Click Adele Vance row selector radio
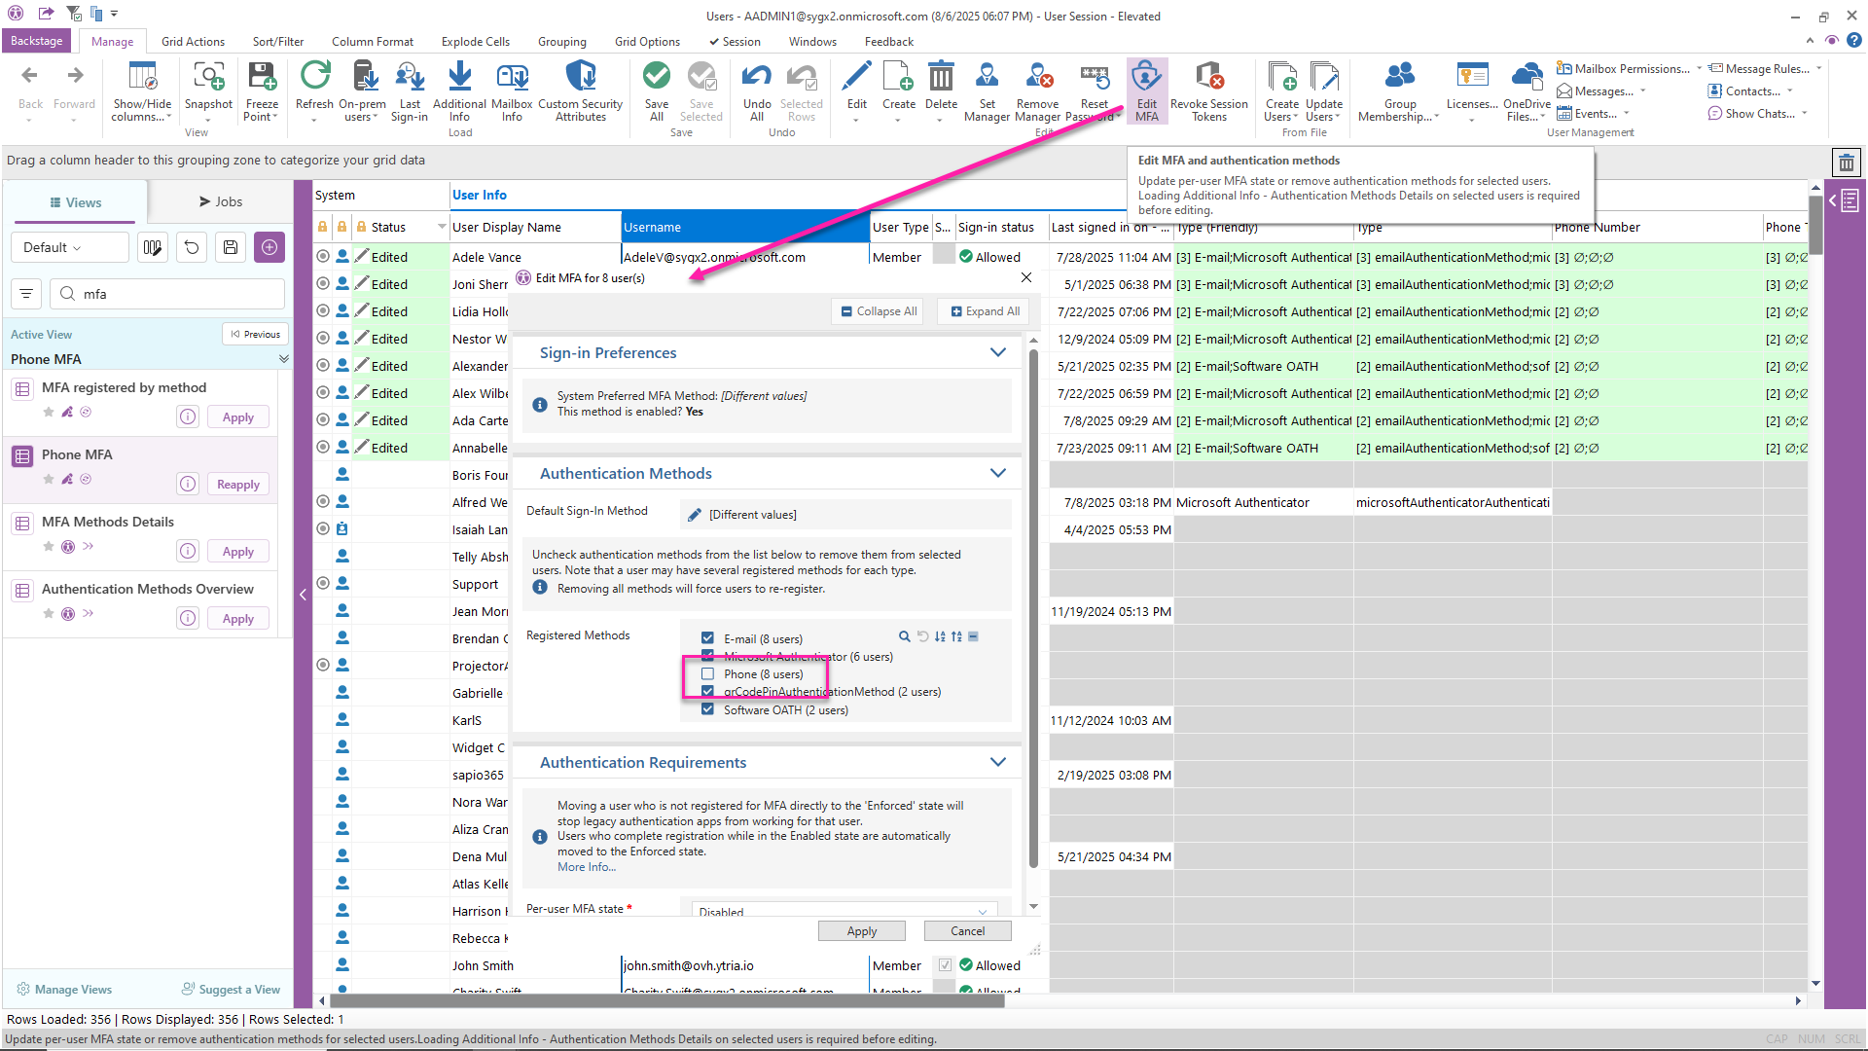1868x1051 pixels. point(322,257)
